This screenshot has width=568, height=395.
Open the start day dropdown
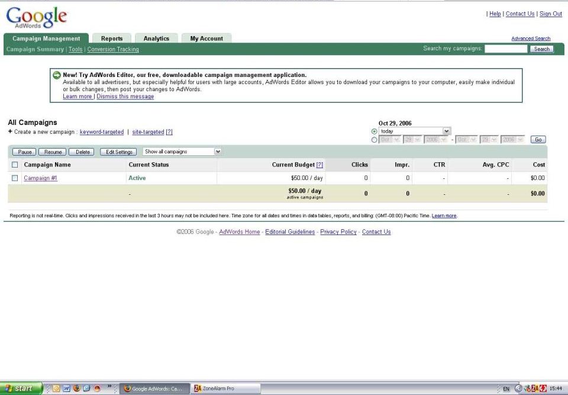(412, 139)
